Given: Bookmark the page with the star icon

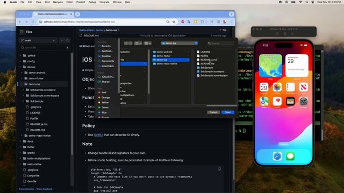Looking at the screenshot, I should coord(174,22).
